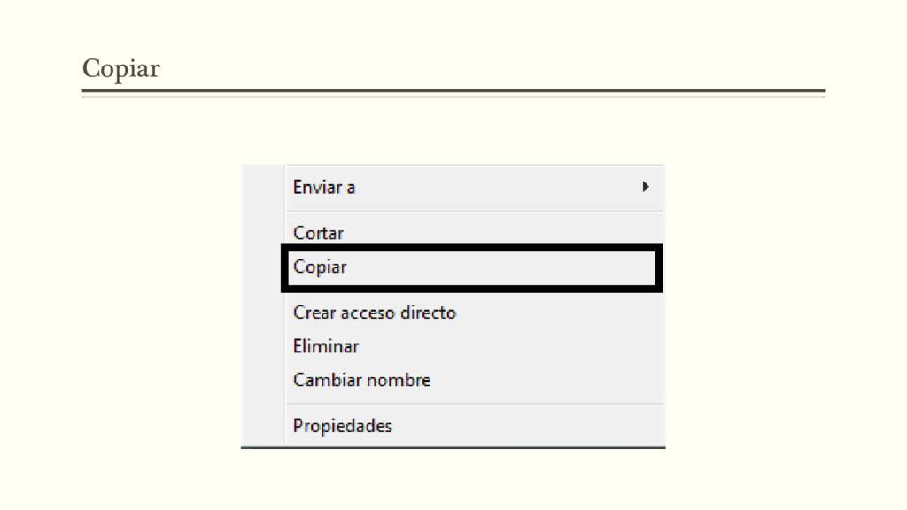Expand the Enviar a submenu arrow
907x510 pixels.
646,187
